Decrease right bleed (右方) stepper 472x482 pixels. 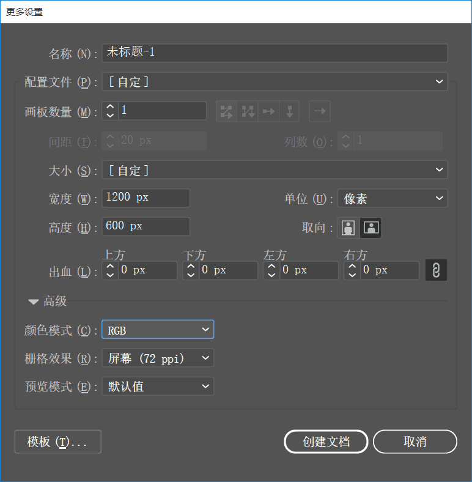click(x=352, y=275)
